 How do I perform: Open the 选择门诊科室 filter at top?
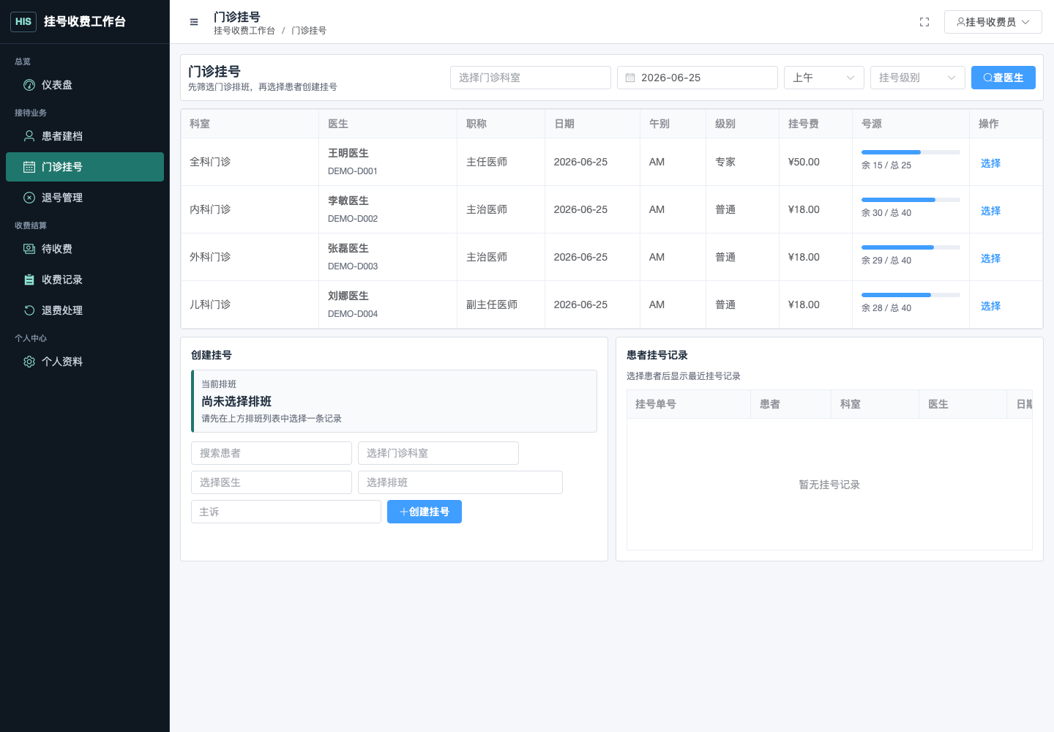(531, 78)
